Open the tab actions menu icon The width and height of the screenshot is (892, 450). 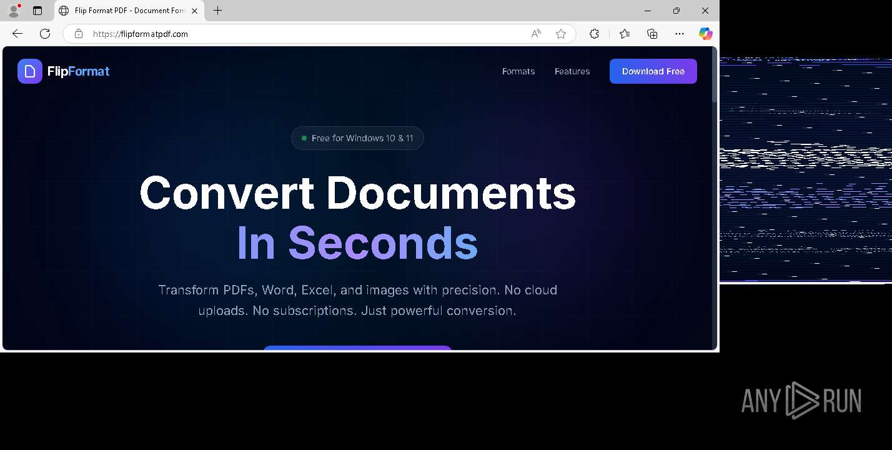(37, 11)
